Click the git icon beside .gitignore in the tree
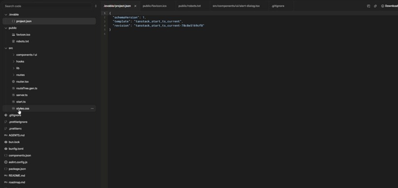The height and width of the screenshot is (188, 398). tap(6, 115)
